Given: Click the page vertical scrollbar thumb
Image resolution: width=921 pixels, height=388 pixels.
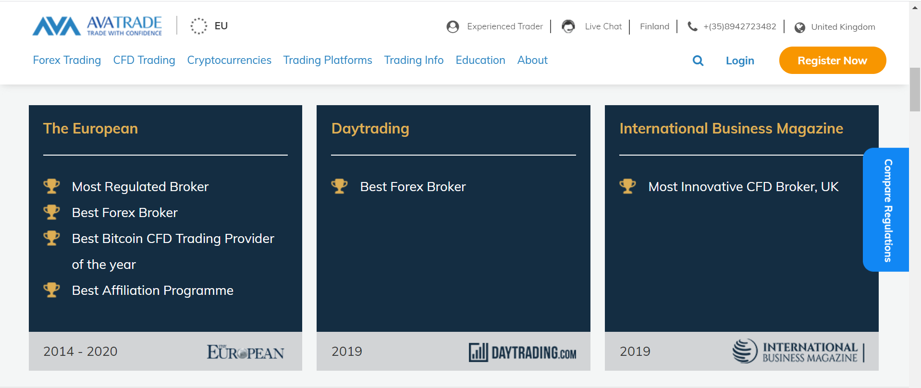Looking at the screenshot, I should click(x=915, y=90).
